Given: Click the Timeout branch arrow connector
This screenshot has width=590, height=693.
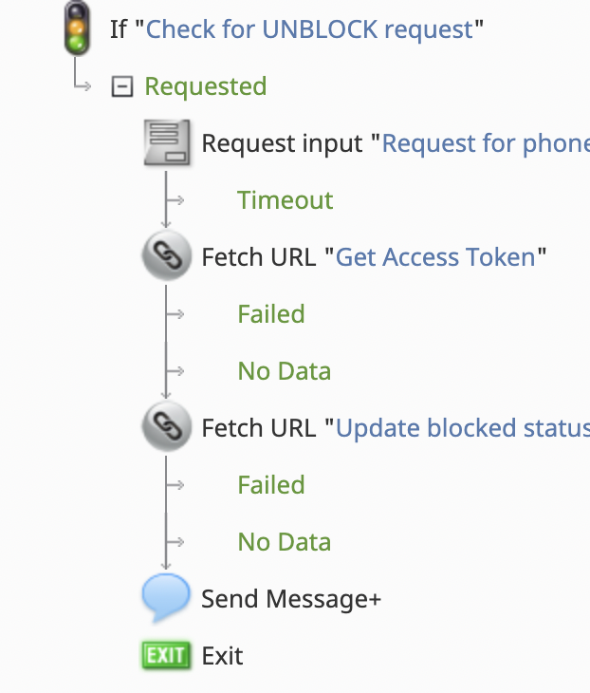Looking at the screenshot, I should click(x=175, y=200).
